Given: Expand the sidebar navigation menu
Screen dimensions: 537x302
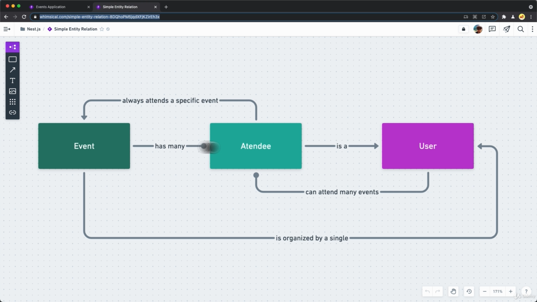Looking at the screenshot, I should click(x=7, y=29).
